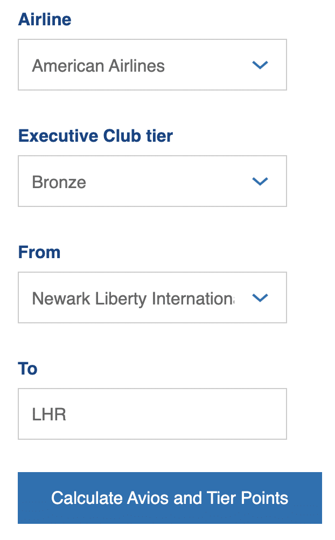This screenshot has width=335, height=540.
Task: Click the "Newark Liberty" text in From
Action: click(x=88, y=298)
